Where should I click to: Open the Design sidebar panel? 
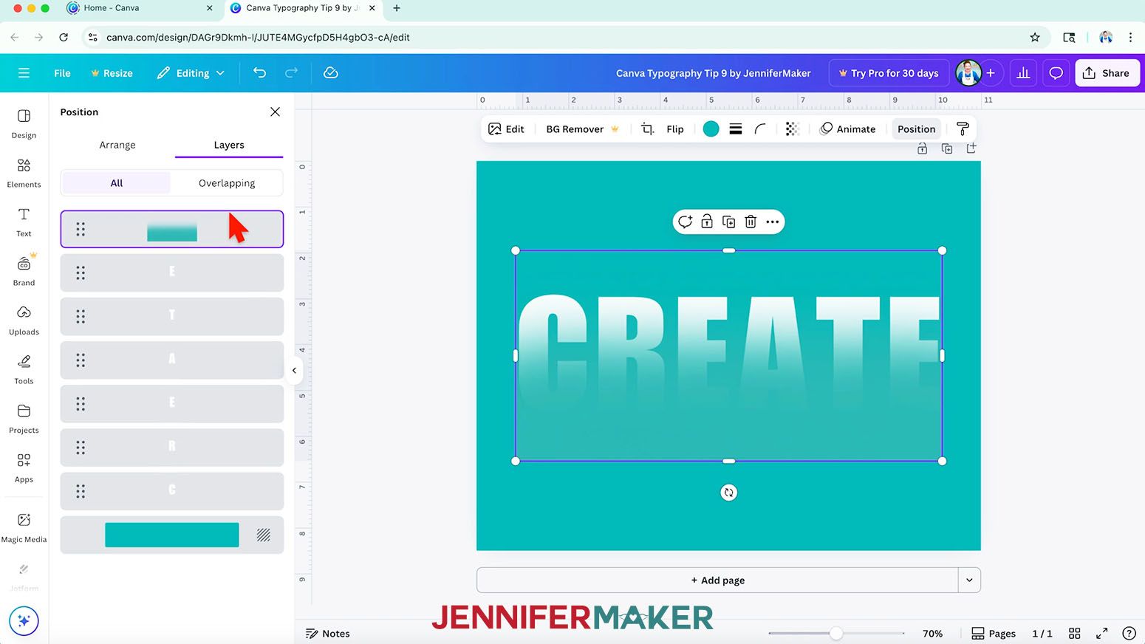pyautogui.click(x=24, y=123)
